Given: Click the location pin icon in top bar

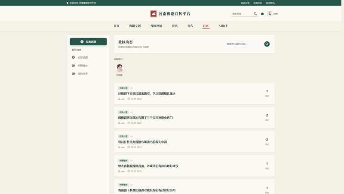Looking at the screenshot, I should [x=68, y=3].
